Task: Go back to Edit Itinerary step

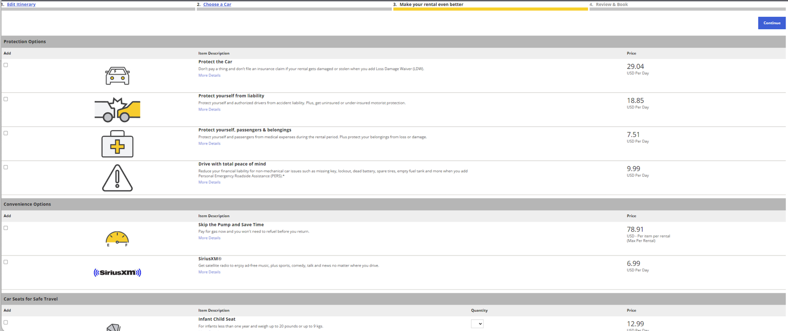Action: pos(21,4)
